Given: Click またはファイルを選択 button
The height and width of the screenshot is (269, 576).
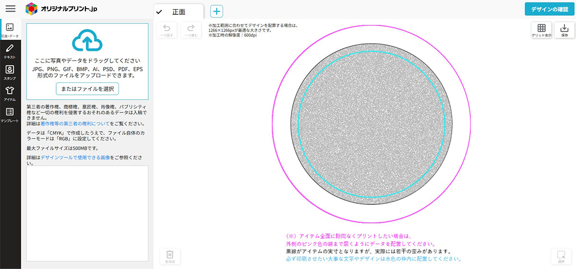Looking at the screenshot, I should (x=87, y=89).
